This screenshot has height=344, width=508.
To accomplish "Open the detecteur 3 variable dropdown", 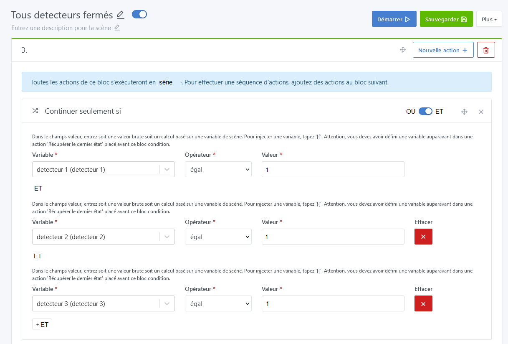I will click(x=103, y=303).
